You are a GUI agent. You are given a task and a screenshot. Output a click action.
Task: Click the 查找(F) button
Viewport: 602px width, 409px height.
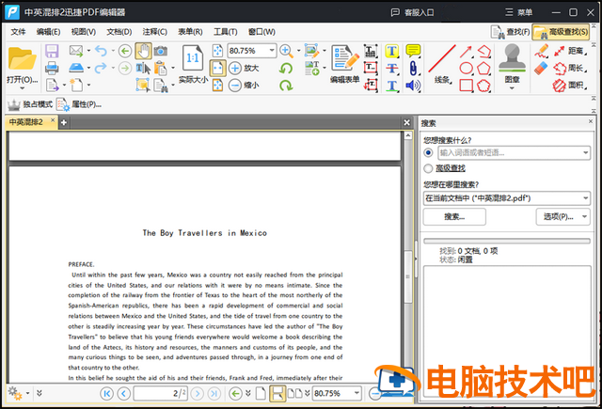coord(510,32)
